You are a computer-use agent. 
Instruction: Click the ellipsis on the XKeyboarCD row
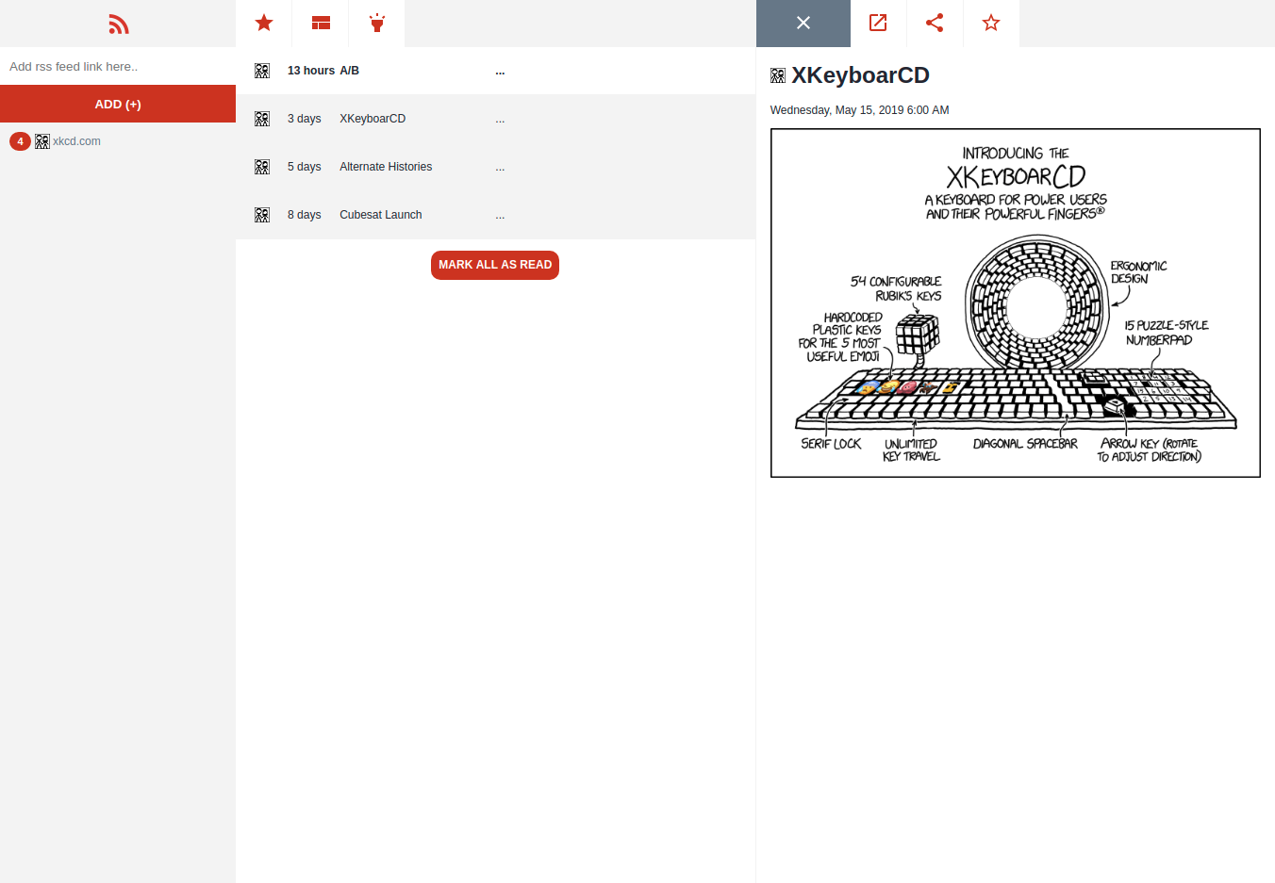(x=500, y=120)
